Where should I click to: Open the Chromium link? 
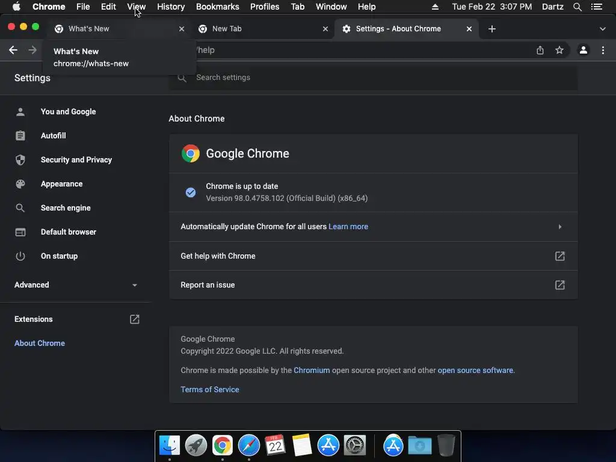pos(312,371)
